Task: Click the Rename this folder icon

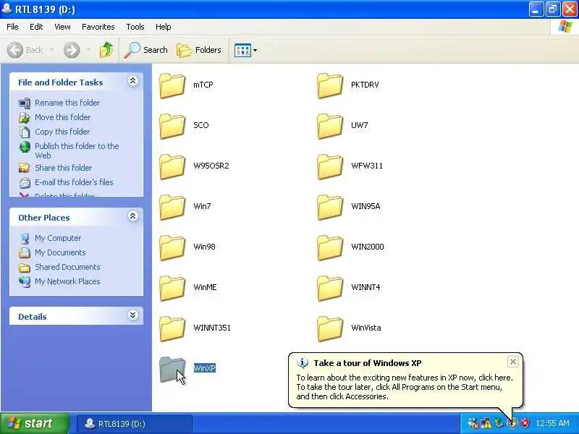Action: 25,103
